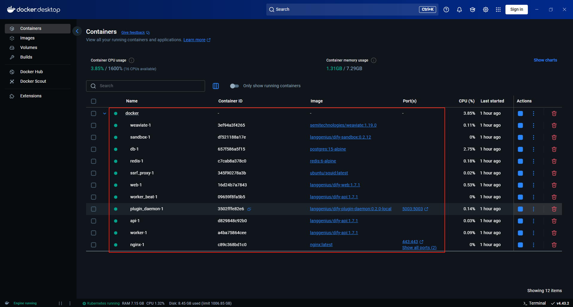573x307 pixels.
Task: Select all containers with header checkbox
Action: coord(94,101)
